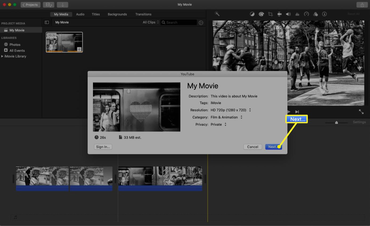Click Reset All in adjustments bar
This screenshot has width=370, height=226.
[x=353, y=14]
